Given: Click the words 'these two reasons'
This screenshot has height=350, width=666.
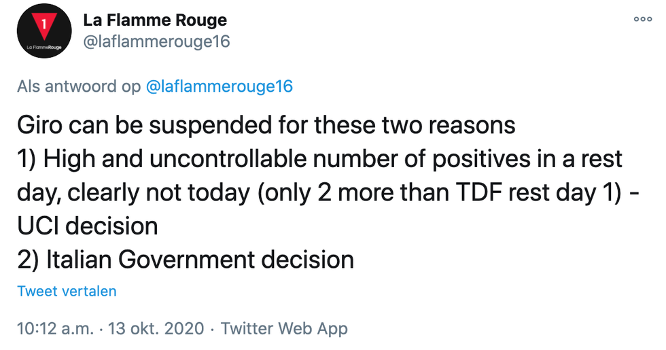Looking at the screenshot, I should click(x=415, y=125).
